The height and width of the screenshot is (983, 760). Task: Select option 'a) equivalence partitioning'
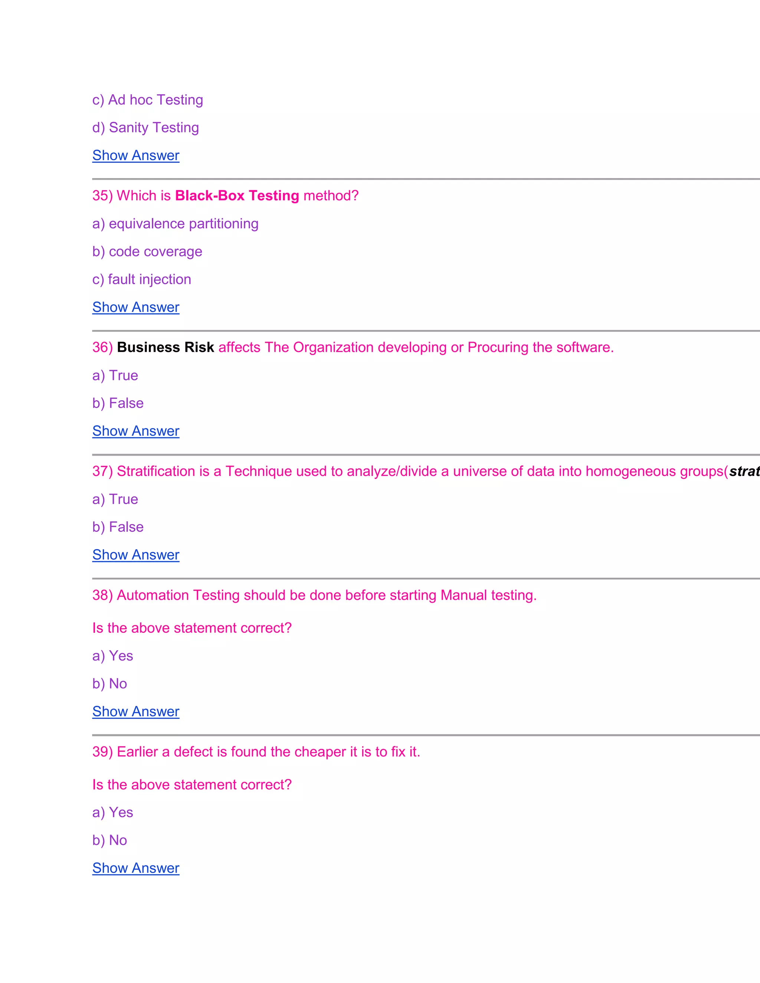[175, 224]
